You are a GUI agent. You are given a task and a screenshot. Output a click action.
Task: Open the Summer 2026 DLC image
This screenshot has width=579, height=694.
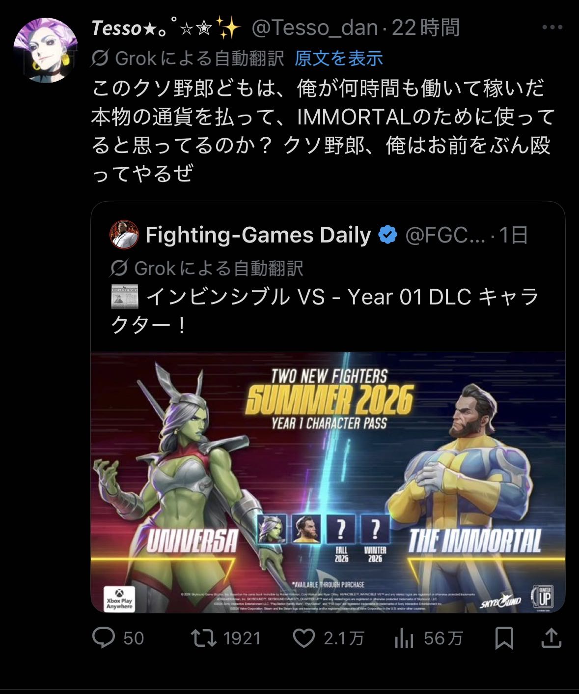click(328, 483)
